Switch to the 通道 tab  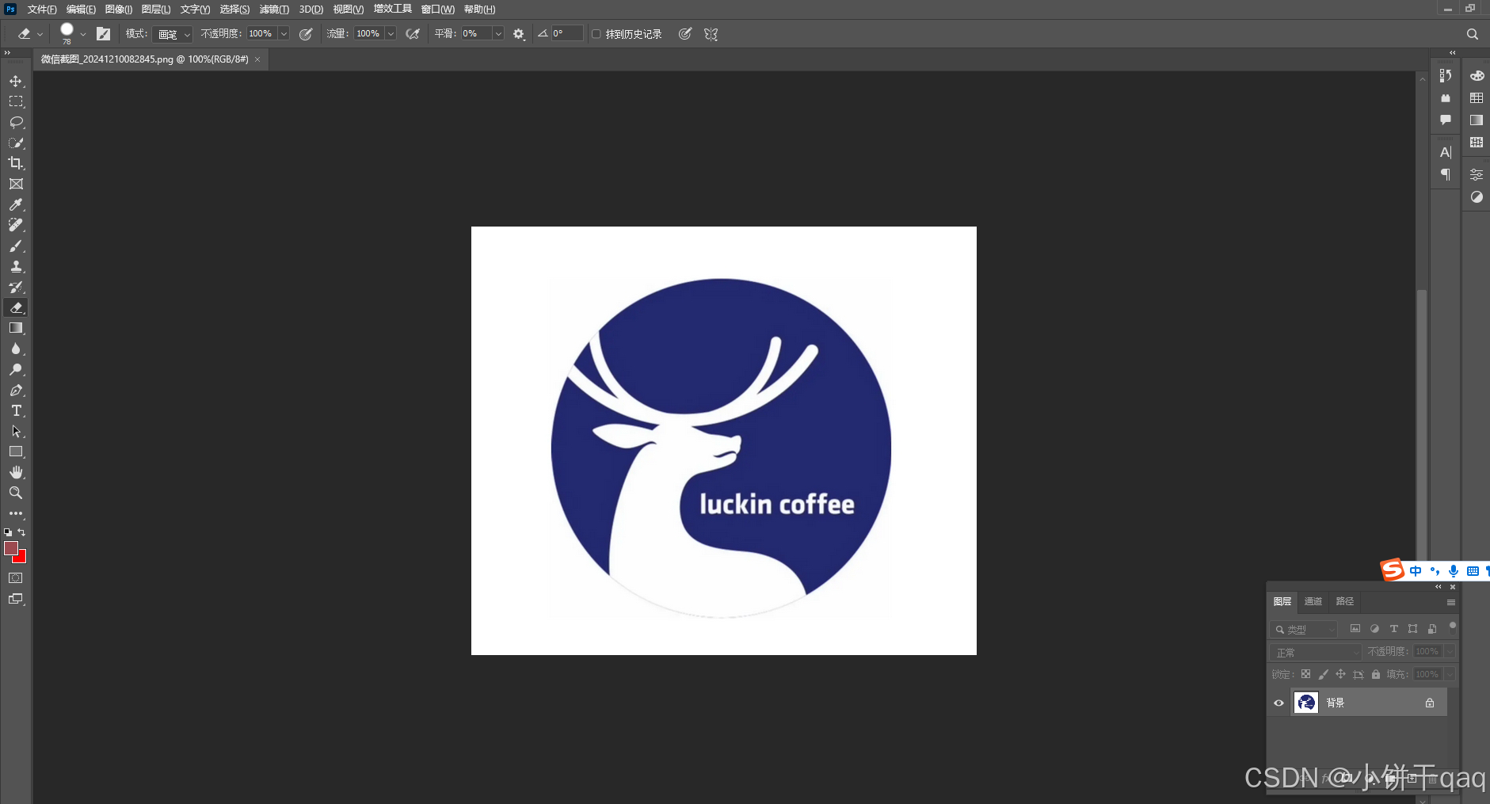1313,601
